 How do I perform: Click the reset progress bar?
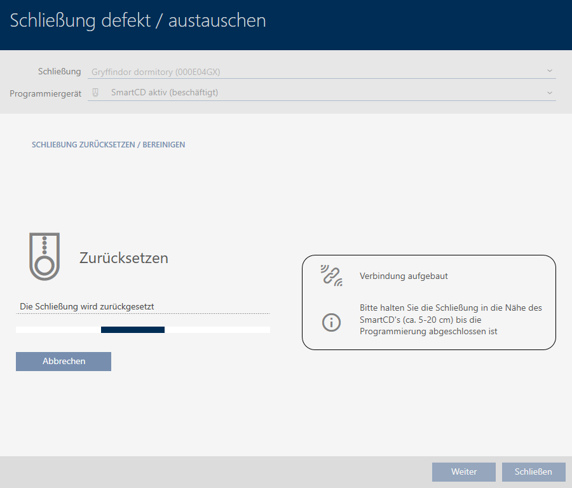pos(142,330)
